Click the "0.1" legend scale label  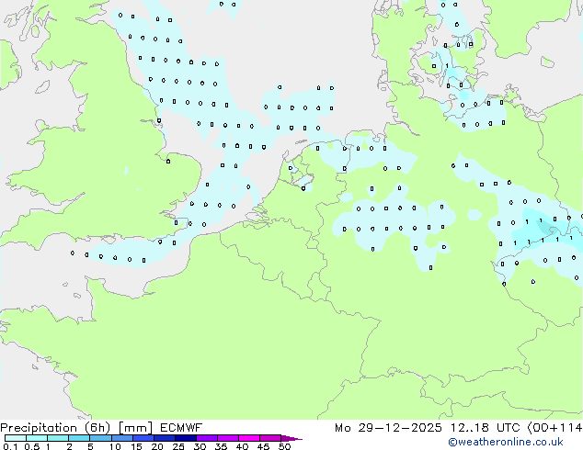(10, 446)
